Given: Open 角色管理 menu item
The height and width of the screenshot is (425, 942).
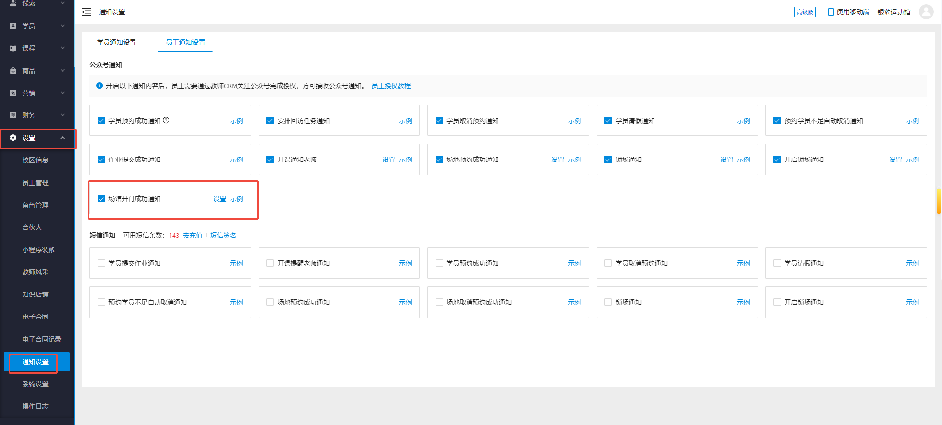Looking at the screenshot, I should pos(35,205).
